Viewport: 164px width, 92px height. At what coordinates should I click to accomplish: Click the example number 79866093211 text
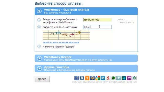click(x=126, y=22)
